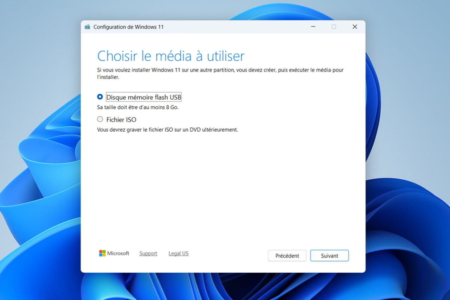The image size is (450, 300).
Task: Minimize the Configuration de Windows 11 window
Action: click(313, 27)
